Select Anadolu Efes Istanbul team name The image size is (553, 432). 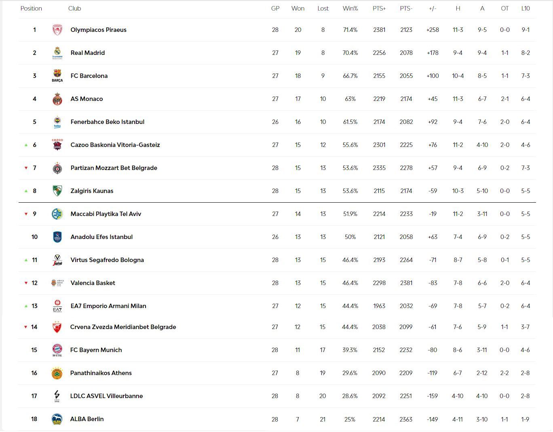[101, 237]
